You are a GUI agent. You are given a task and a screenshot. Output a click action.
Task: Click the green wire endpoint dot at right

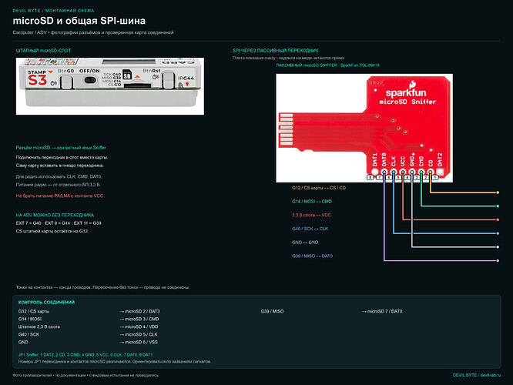point(498,206)
